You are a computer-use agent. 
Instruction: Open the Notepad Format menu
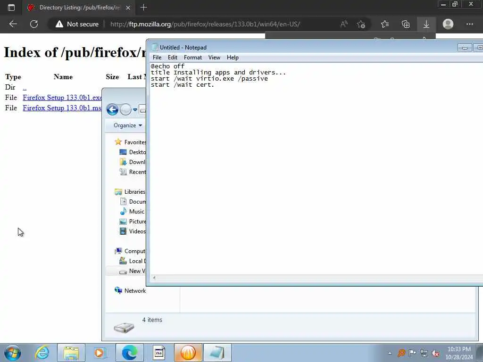(193, 58)
